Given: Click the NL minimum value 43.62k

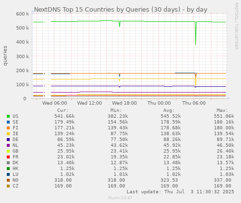Looking at the screenshot, I should 119,145.
